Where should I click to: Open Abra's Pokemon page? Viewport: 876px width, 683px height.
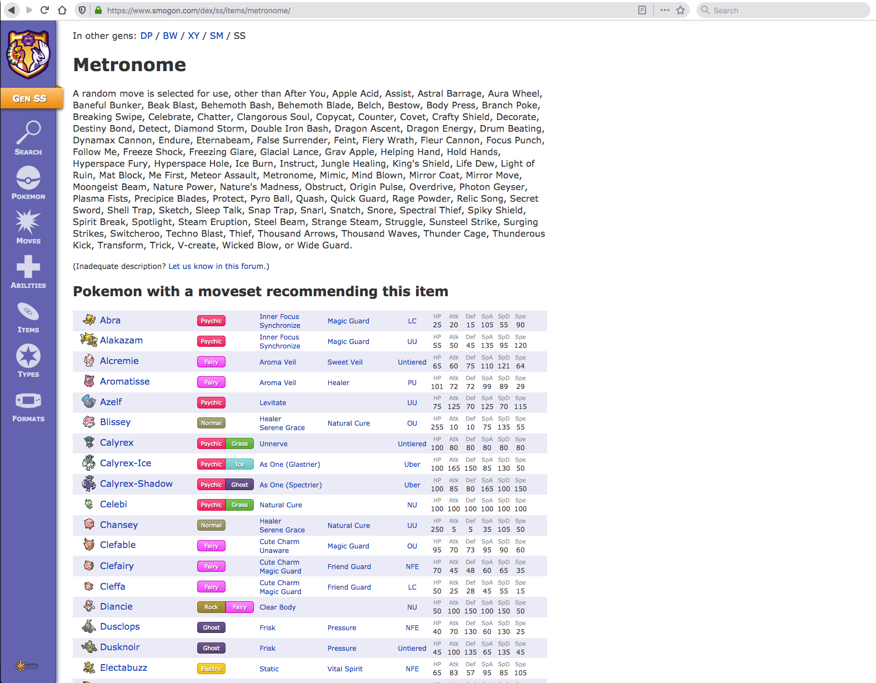click(x=110, y=320)
